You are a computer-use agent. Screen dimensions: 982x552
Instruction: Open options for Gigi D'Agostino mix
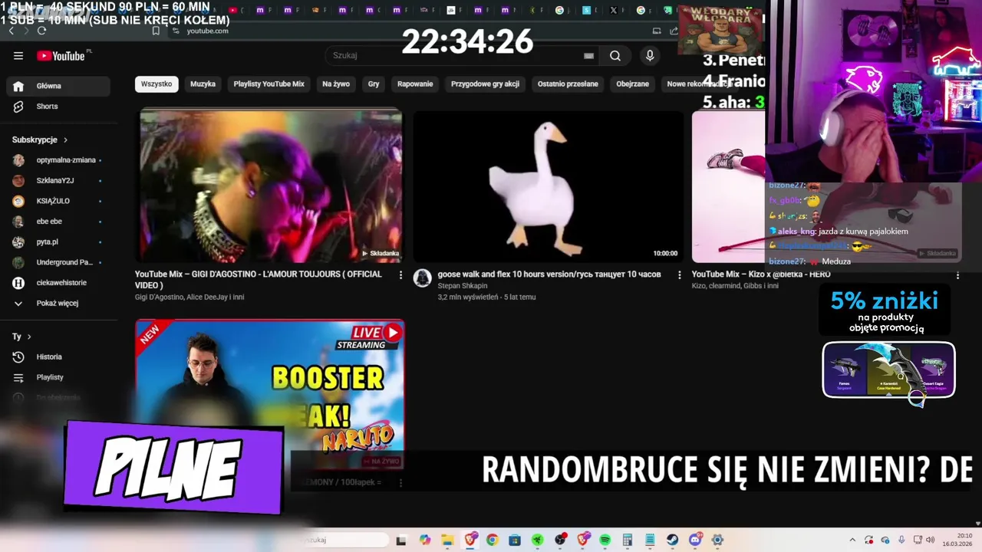click(x=400, y=274)
